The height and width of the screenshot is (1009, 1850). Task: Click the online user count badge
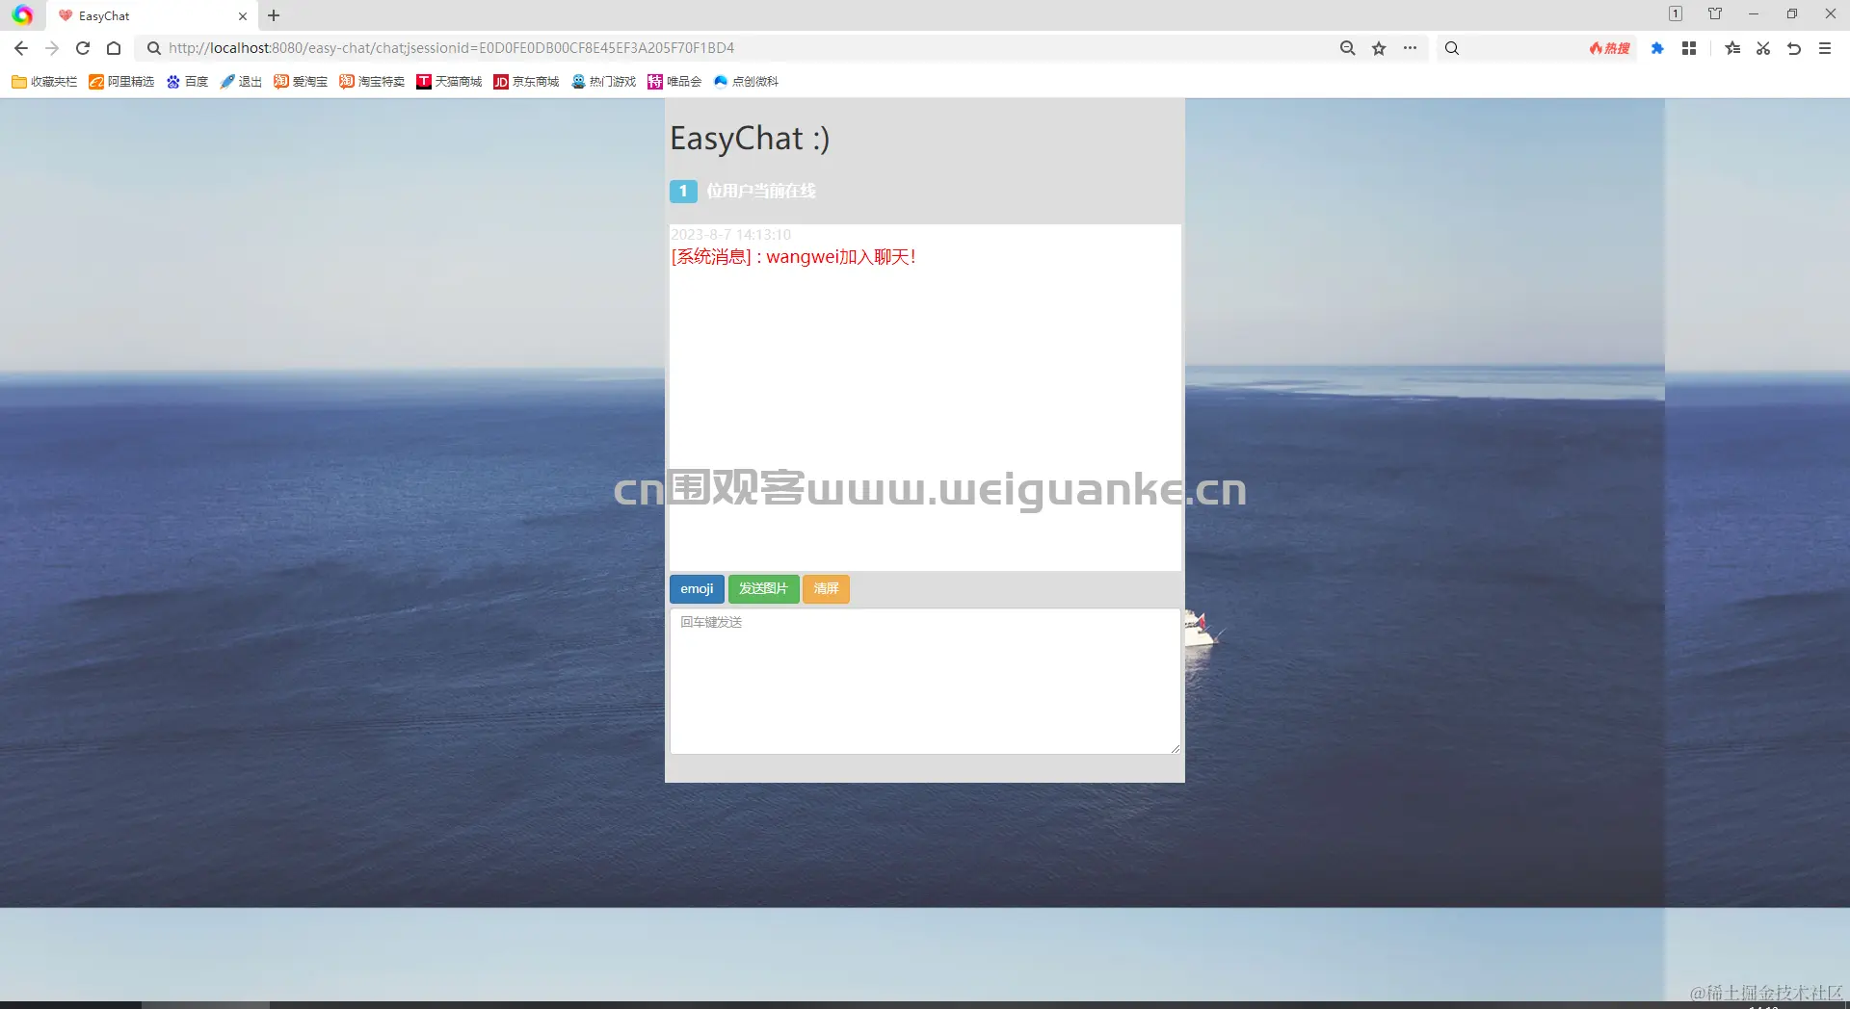point(683,191)
